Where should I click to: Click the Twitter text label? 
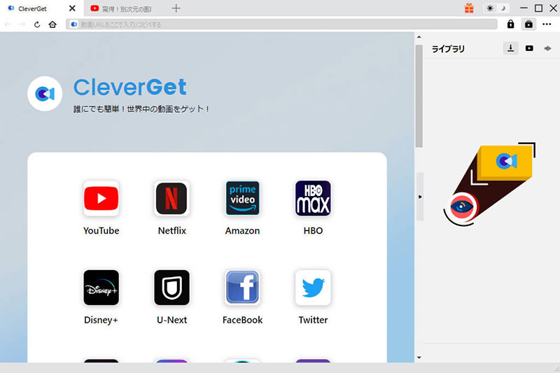pos(313,320)
